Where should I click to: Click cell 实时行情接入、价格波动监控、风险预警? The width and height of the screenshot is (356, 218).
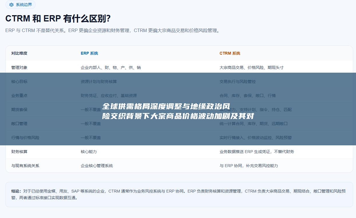point(256,138)
